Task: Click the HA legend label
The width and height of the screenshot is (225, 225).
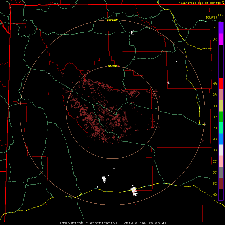Action: pos(214,84)
